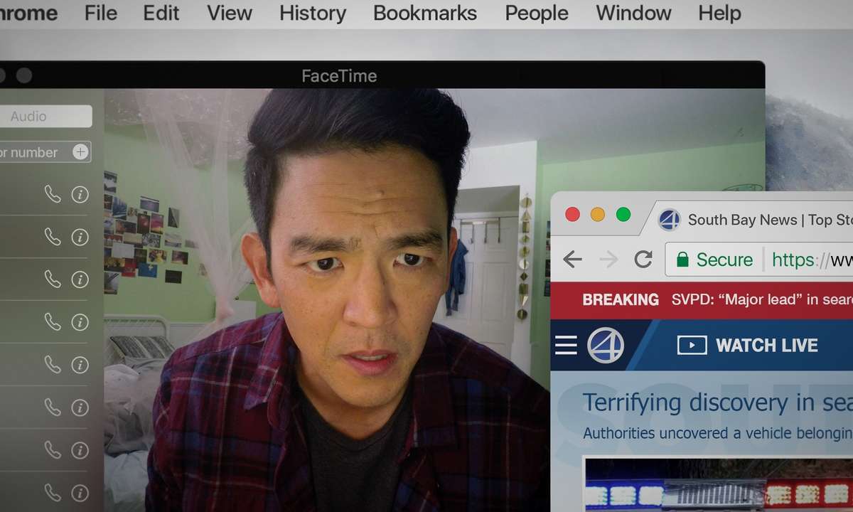The image size is (853, 512).
Task: Open the Window menu
Action: pos(633,13)
